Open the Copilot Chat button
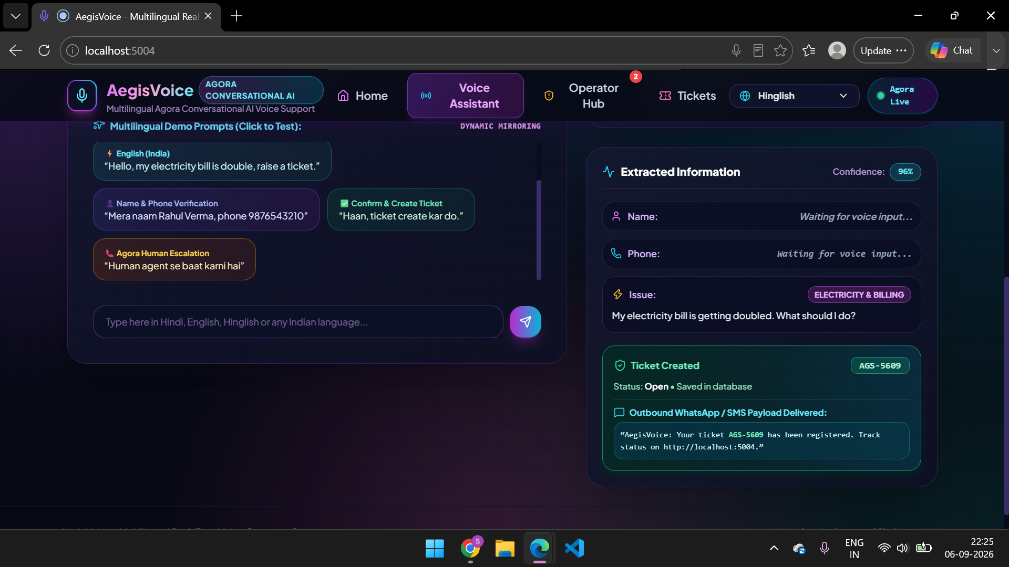The width and height of the screenshot is (1009, 567). [952, 50]
